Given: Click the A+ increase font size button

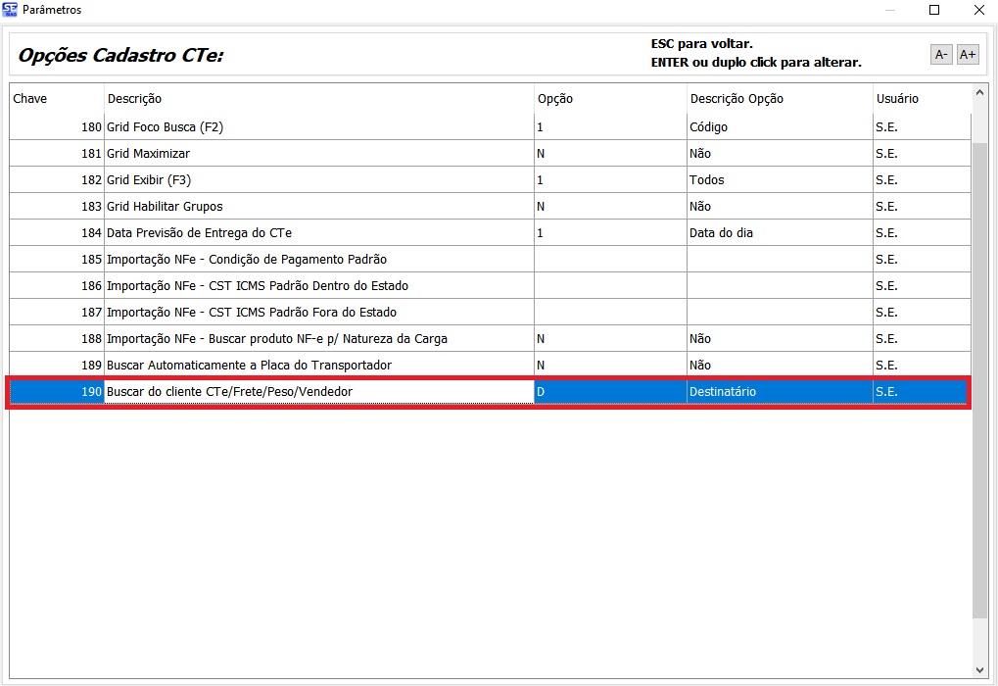Looking at the screenshot, I should (968, 55).
